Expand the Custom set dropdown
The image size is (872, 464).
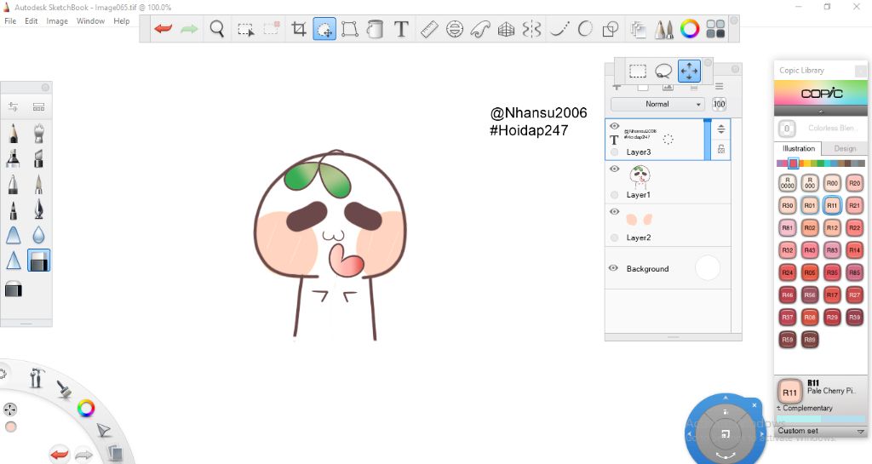coord(821,431)
